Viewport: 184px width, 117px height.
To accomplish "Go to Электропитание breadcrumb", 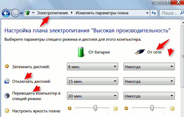I will 52,13.
